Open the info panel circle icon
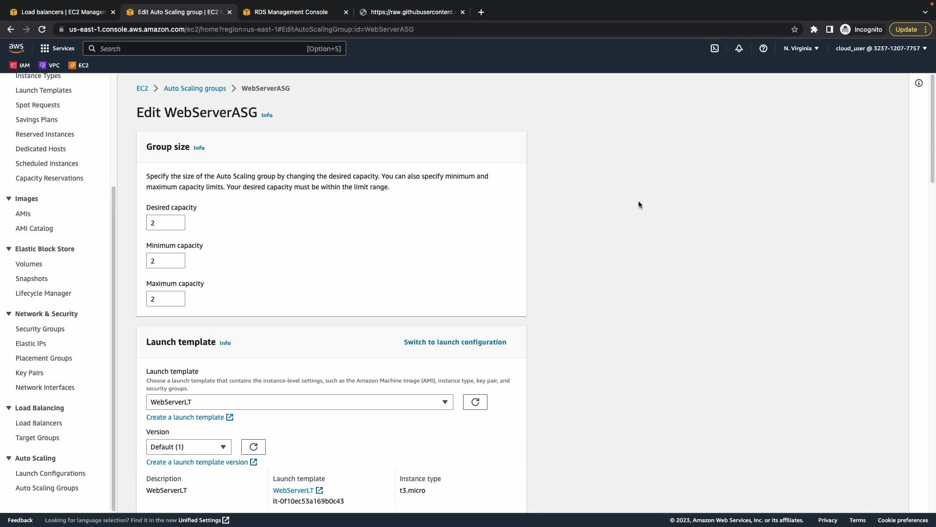 pyautogui.click(x=919, y=83)
